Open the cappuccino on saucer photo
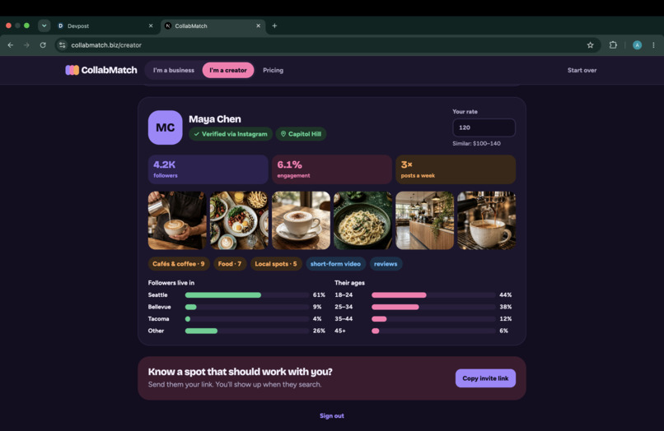Image resolution: width=664 pixels, height=431 pixels. (301, 220)
